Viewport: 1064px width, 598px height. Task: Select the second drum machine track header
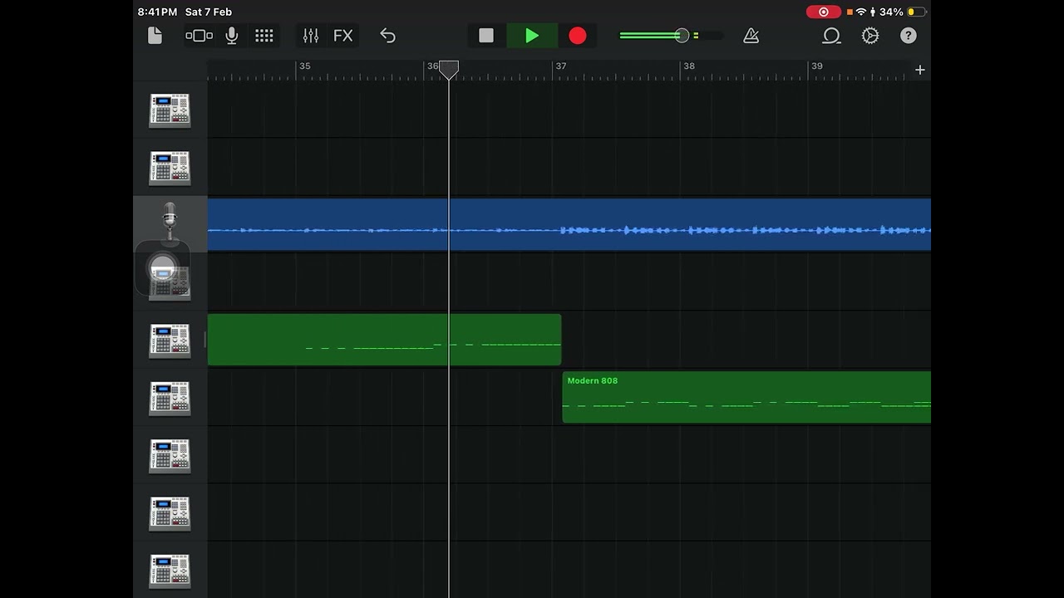click(170, 168)
